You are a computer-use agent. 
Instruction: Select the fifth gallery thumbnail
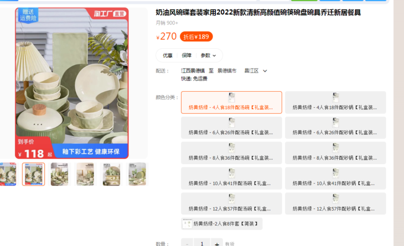(111, 174)
